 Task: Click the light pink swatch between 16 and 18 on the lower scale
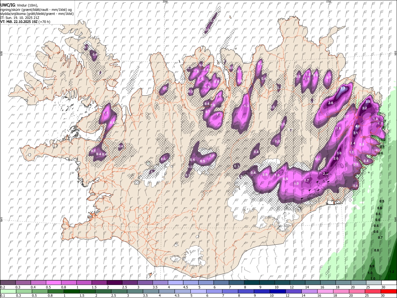(x=326, y=291)
